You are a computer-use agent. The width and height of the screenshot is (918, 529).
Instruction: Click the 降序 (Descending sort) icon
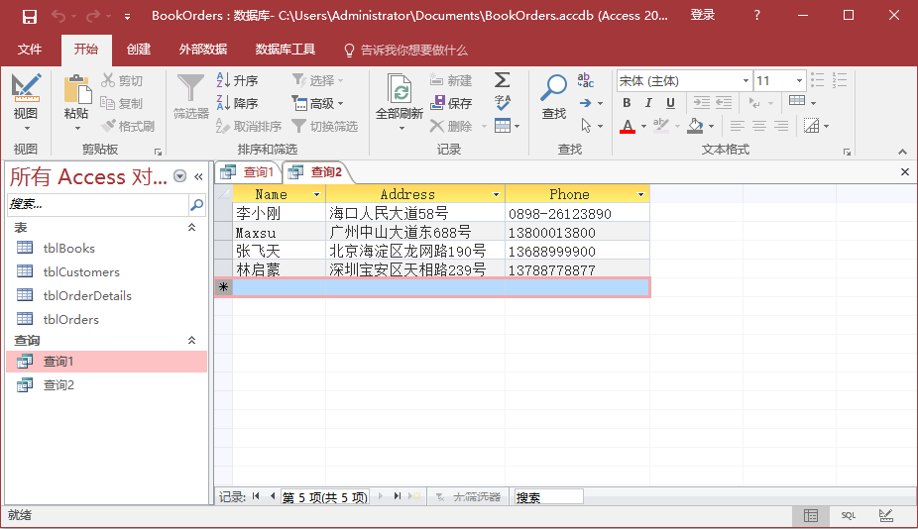point(224,103)
